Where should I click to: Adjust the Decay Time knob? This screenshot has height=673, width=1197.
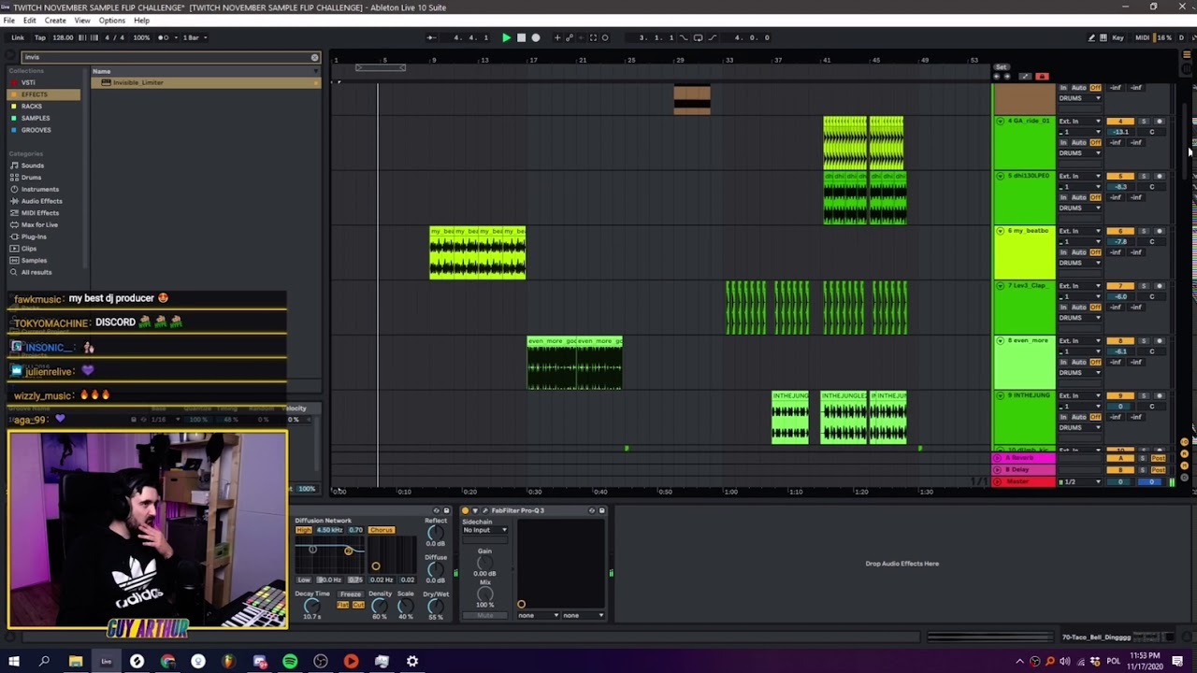312,605
